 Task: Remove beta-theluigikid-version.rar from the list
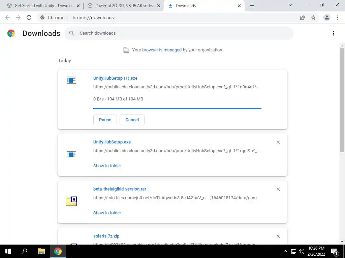[278, 189]
